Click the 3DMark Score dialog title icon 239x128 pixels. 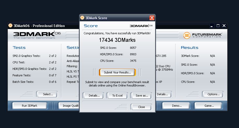pos(82,18)
